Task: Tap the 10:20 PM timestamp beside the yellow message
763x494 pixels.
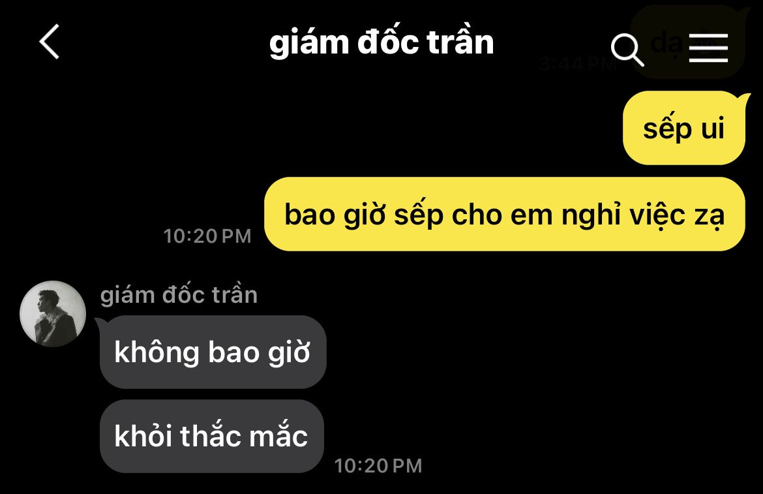Action: tap(207, 236)
